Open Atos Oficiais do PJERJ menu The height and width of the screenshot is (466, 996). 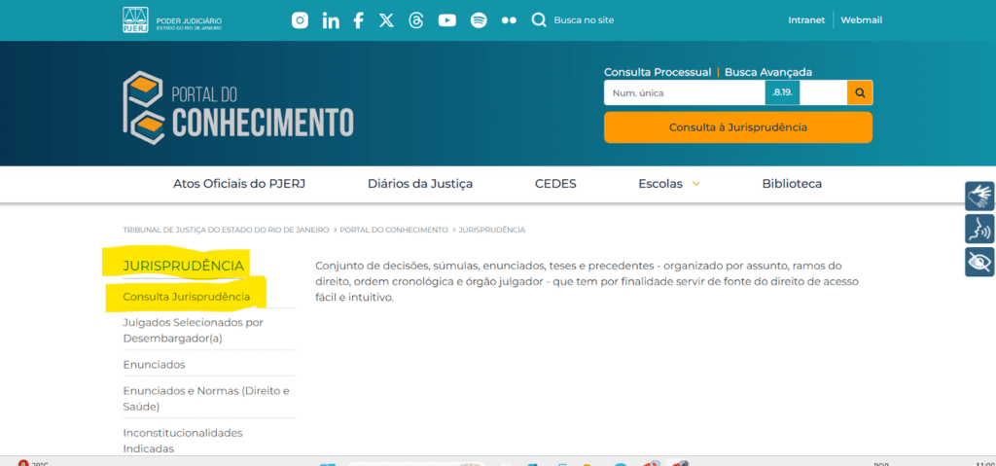tap(238, 184)
